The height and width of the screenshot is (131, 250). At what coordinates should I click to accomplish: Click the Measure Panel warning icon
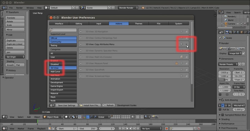176,63
